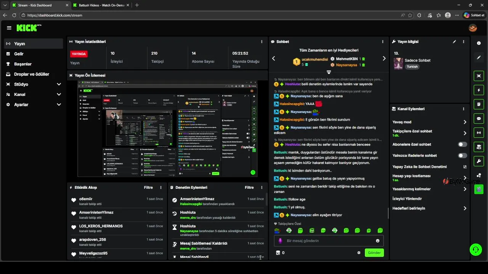
Task: Open the info icon in right toolbar
Action: click(x=479, y=43)
